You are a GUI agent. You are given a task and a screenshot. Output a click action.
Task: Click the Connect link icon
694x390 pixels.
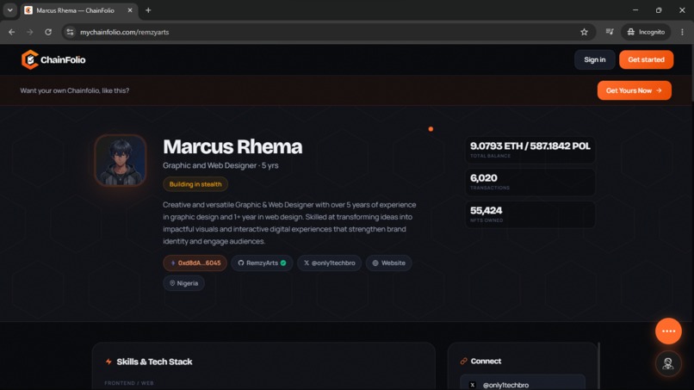pos(463,362)
